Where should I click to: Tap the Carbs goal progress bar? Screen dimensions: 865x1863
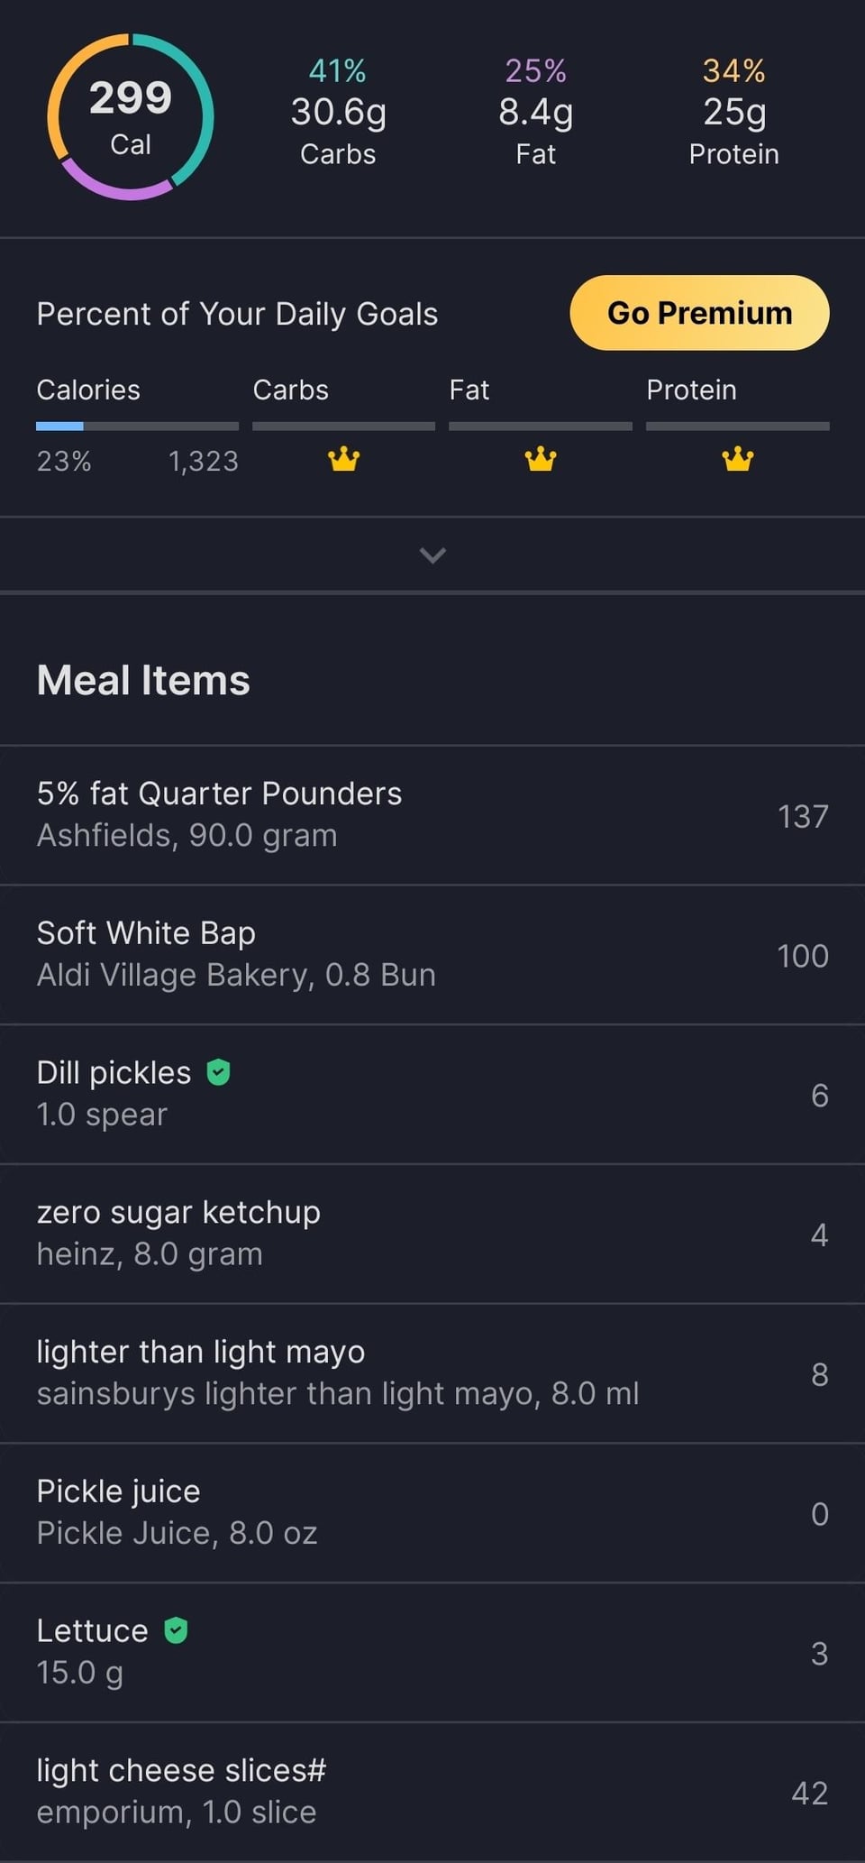tap(343, 426)
